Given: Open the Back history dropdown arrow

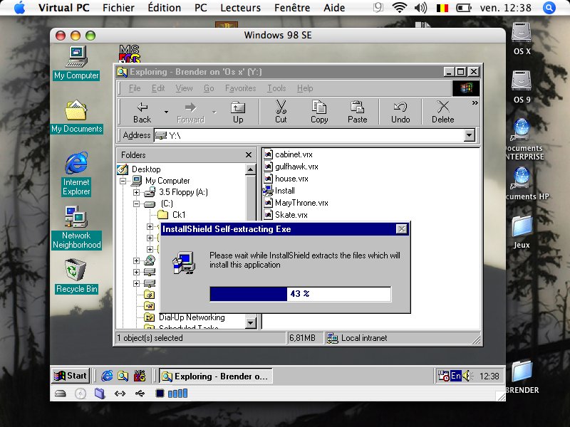Looking at the screenshot, I should point(166,112).
